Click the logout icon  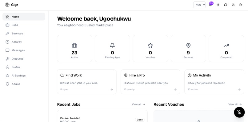tap(241, 5)
